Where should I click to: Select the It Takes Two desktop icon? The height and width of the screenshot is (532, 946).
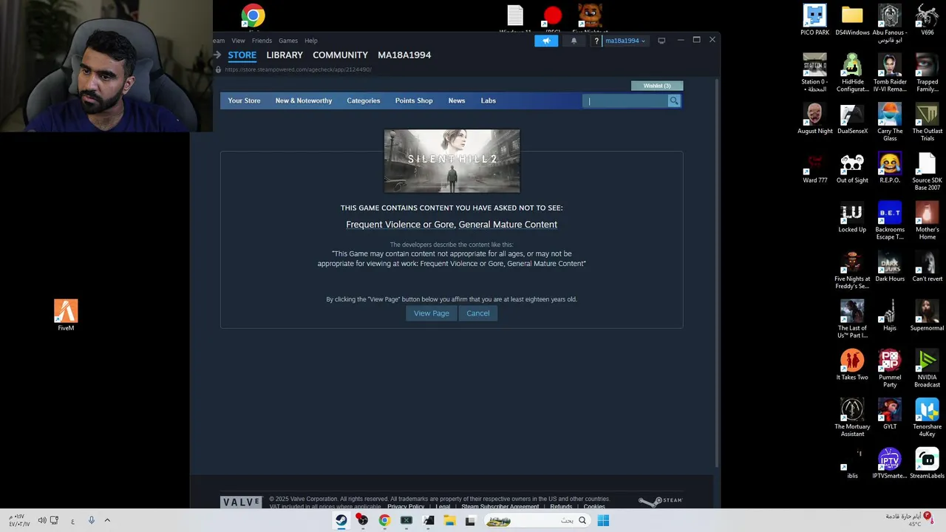[x=852, y=365]
